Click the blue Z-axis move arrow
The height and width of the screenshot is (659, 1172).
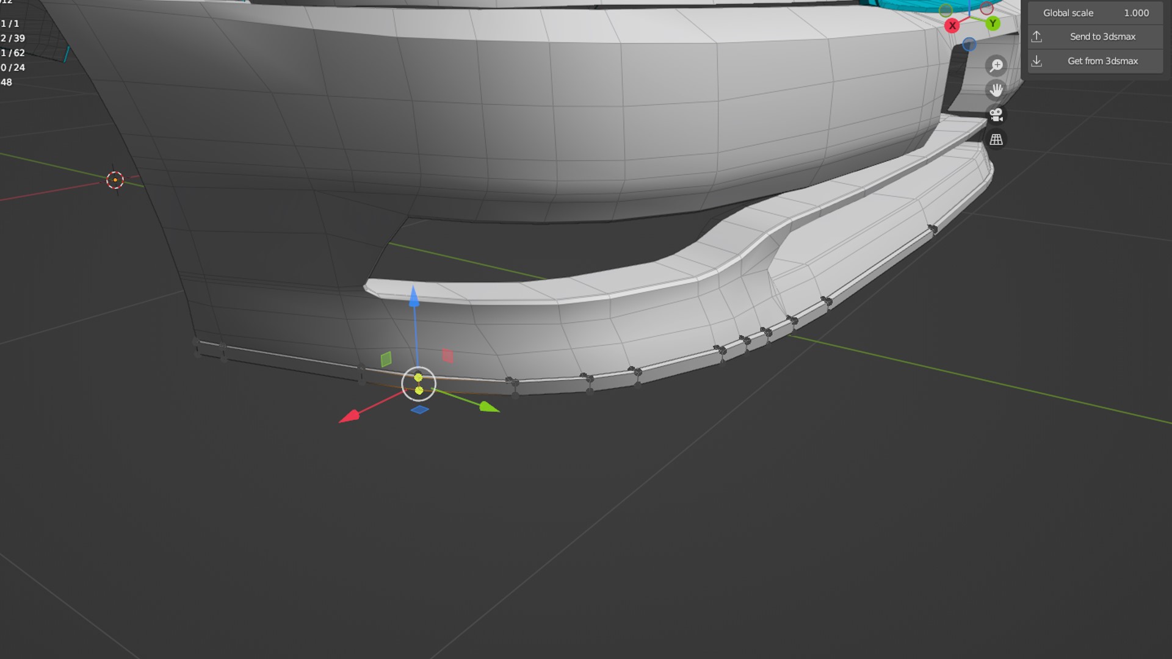tap(414, 297)
